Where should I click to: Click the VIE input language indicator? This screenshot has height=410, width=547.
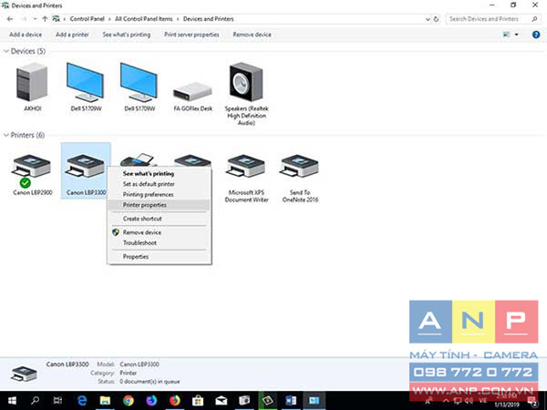pyautogui.click(x=482, y=401)
